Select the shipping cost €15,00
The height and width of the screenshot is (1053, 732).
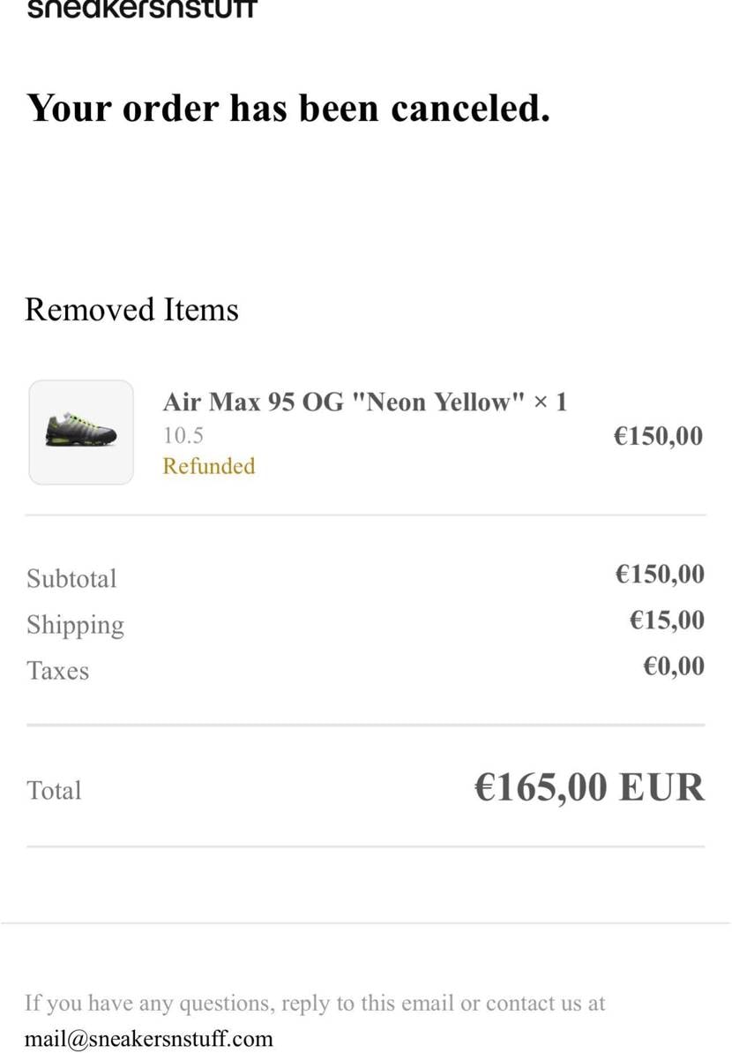tap(667, 621)
